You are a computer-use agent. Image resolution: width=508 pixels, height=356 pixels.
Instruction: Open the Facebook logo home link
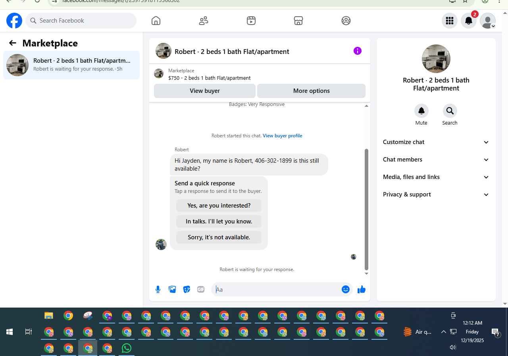pos(14,21)
